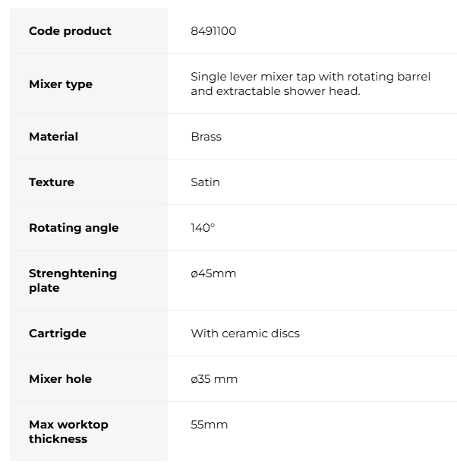Image resolution: width=457 pixels, height=468 pixels.
Task: Click the 'extractable shower head' text line
Action: [275, 91]
